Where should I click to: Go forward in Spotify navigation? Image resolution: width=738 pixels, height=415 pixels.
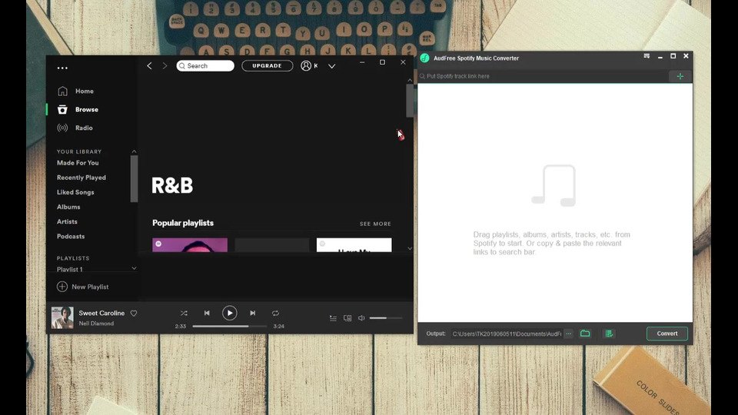(165, 66)
